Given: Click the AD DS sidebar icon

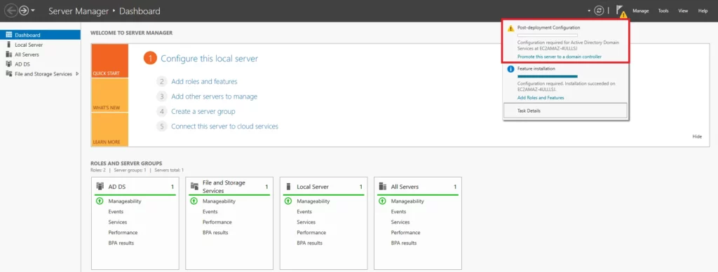Looking at the screenshot, I should coord(8,64).
